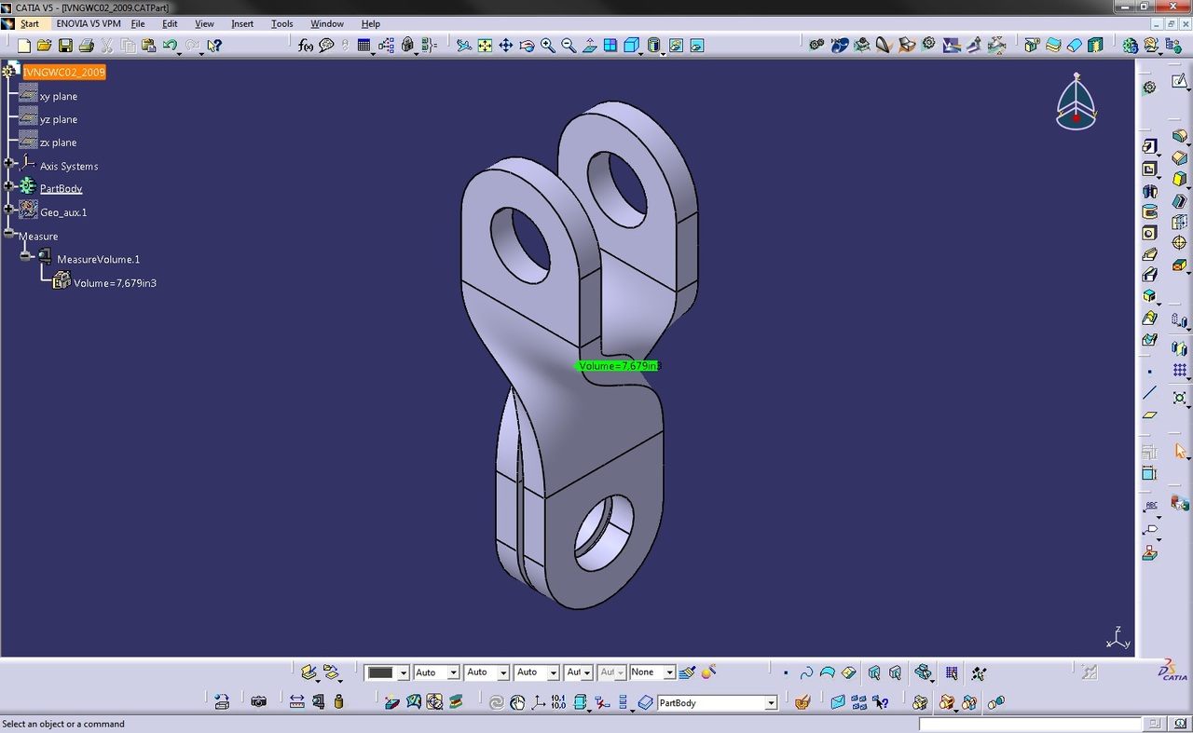Image resolution: width=1193 pixels, height=733 pixels.
Task: Open the third Auto properties dropdown
Action: [554, 672]
